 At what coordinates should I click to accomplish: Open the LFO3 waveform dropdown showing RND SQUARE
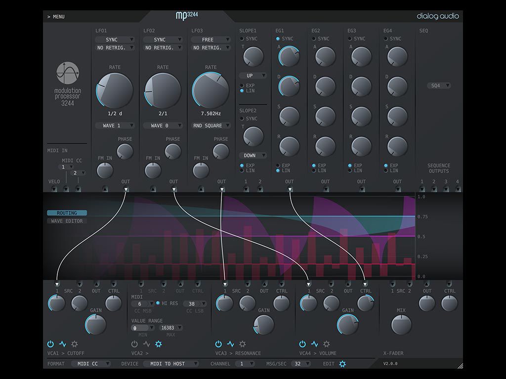coord(211,125)
